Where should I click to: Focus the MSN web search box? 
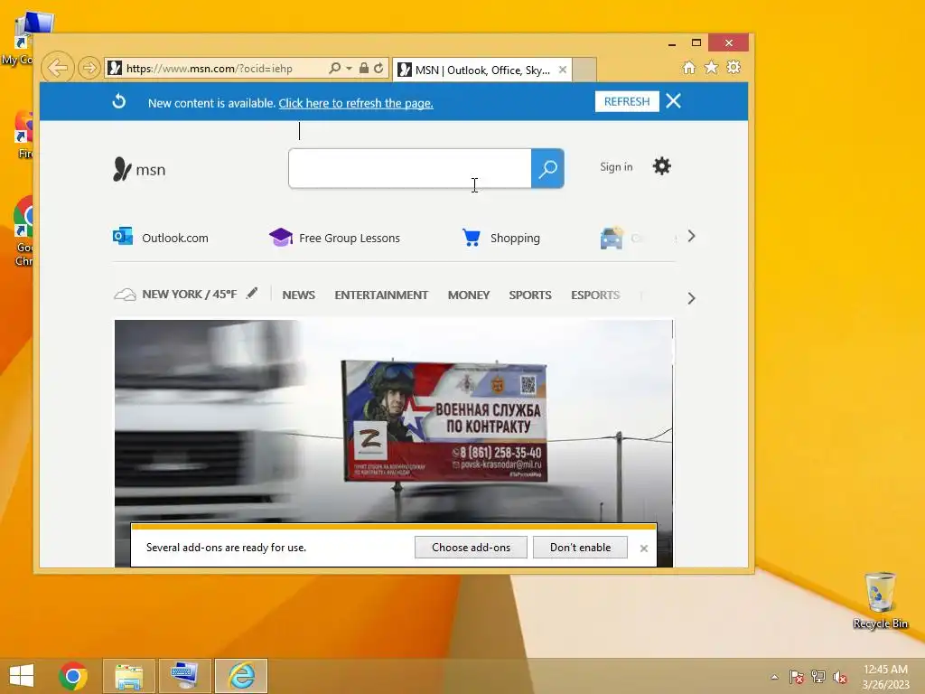[410, 169]
